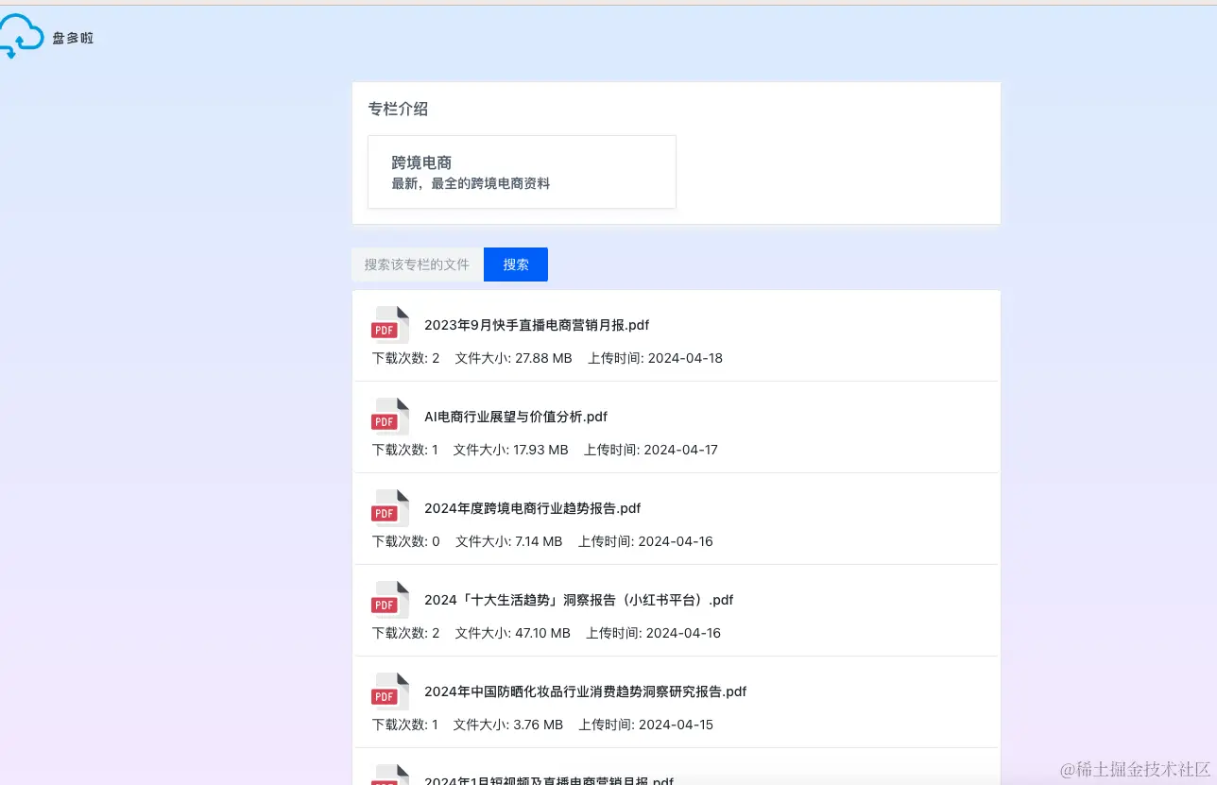The height and width of the screenshot is (785, 1217).
Task: Click PDF icon for AI电商行业展望与价值分析
Action: [x=390, y=417]
